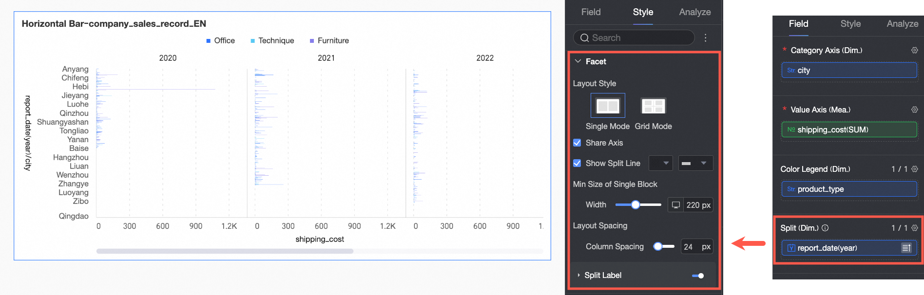Open the three-dot more options menu
The image size is (924, 295).
coord(705,38)
